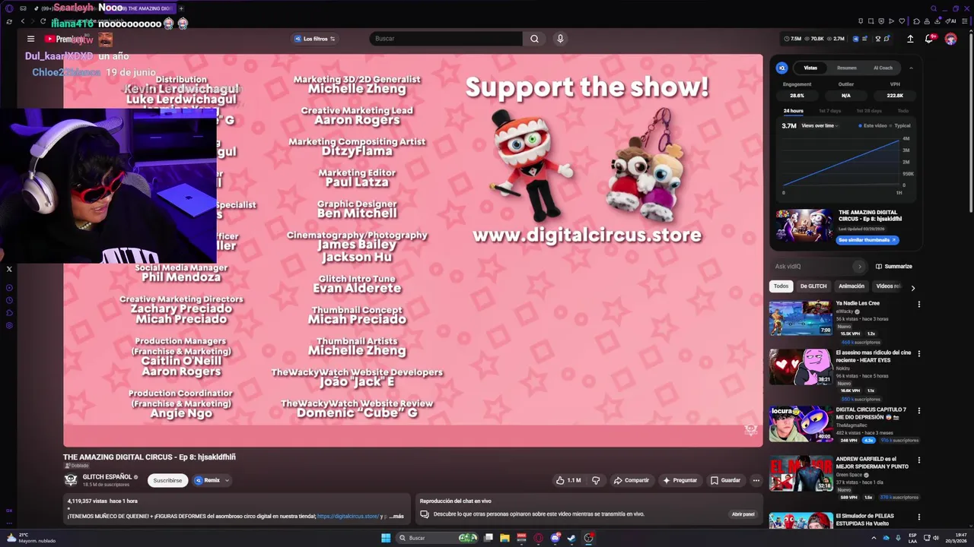
Task: Switch to Resumen tab in vidIQ
Action: tap(847, 68)
